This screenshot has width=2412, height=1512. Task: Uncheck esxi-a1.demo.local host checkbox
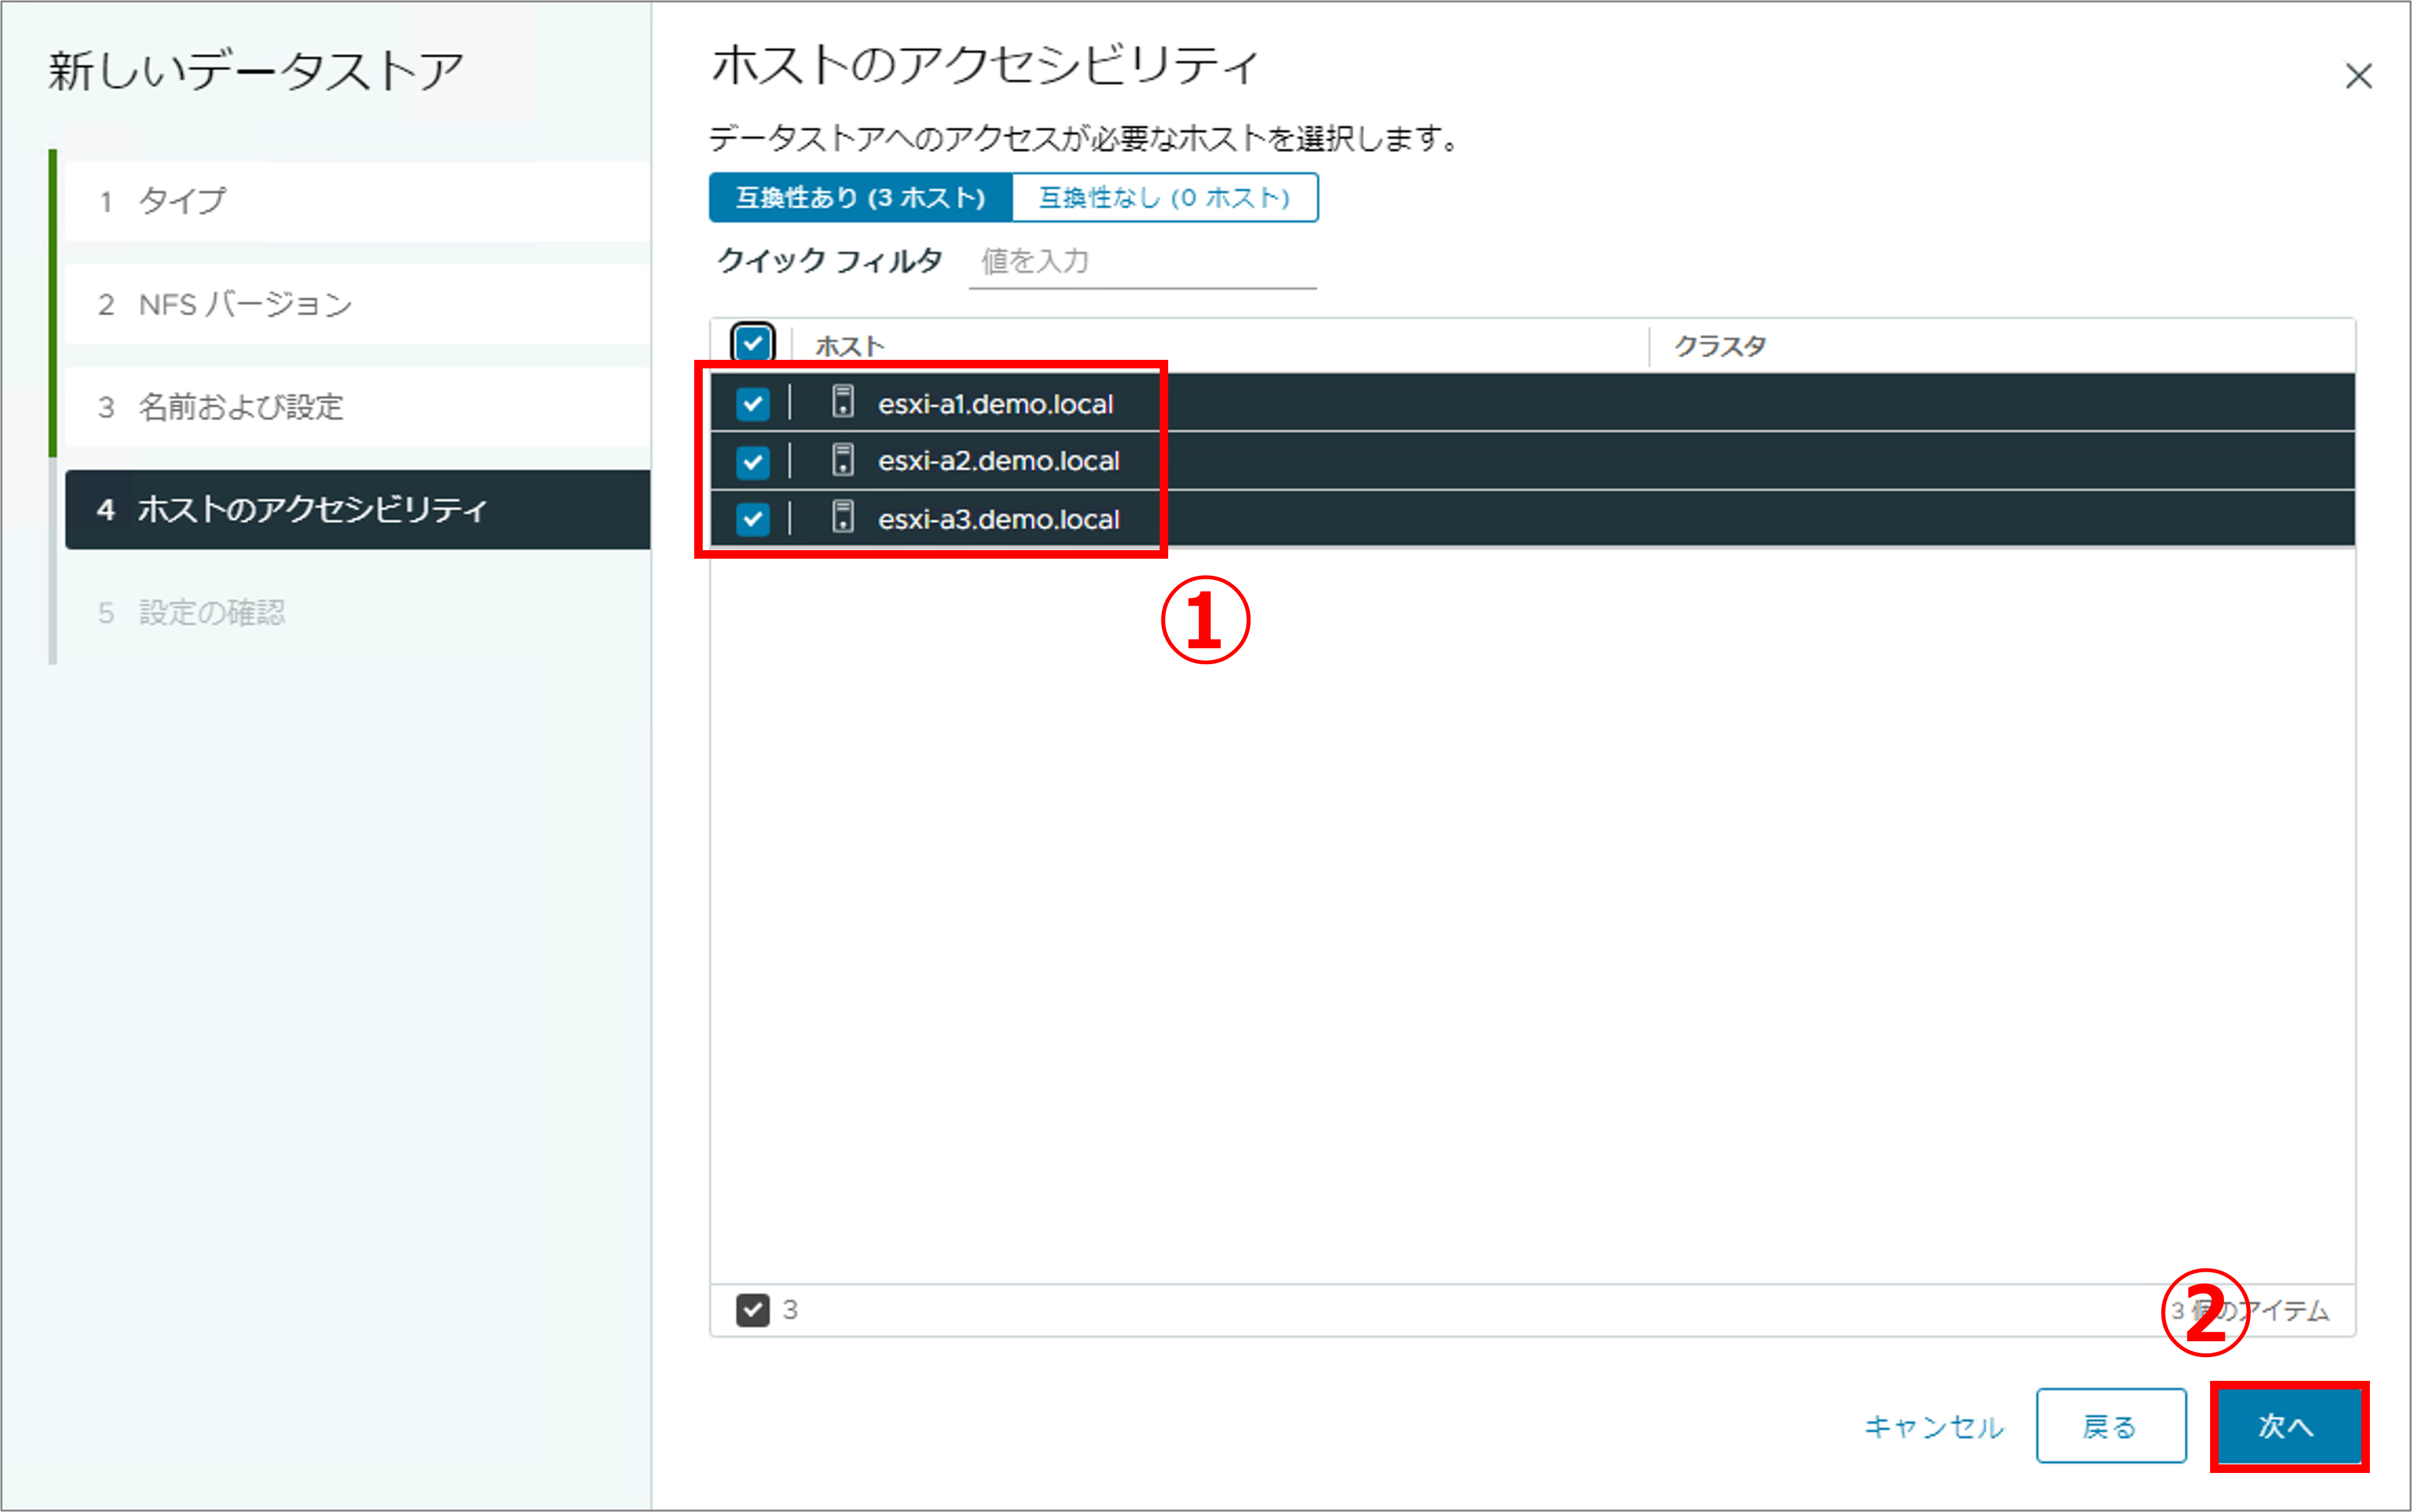coord(752,404)
